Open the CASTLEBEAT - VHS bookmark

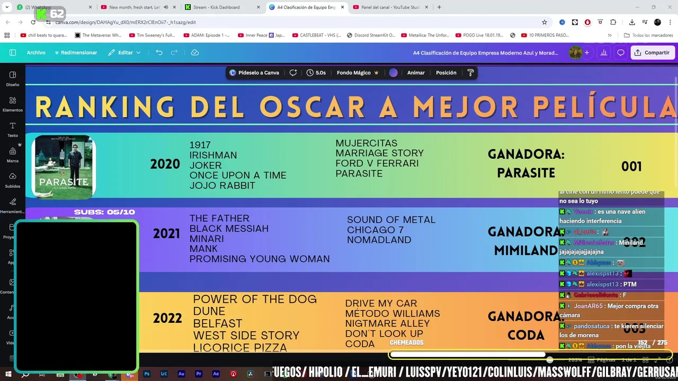coord(318,35)
